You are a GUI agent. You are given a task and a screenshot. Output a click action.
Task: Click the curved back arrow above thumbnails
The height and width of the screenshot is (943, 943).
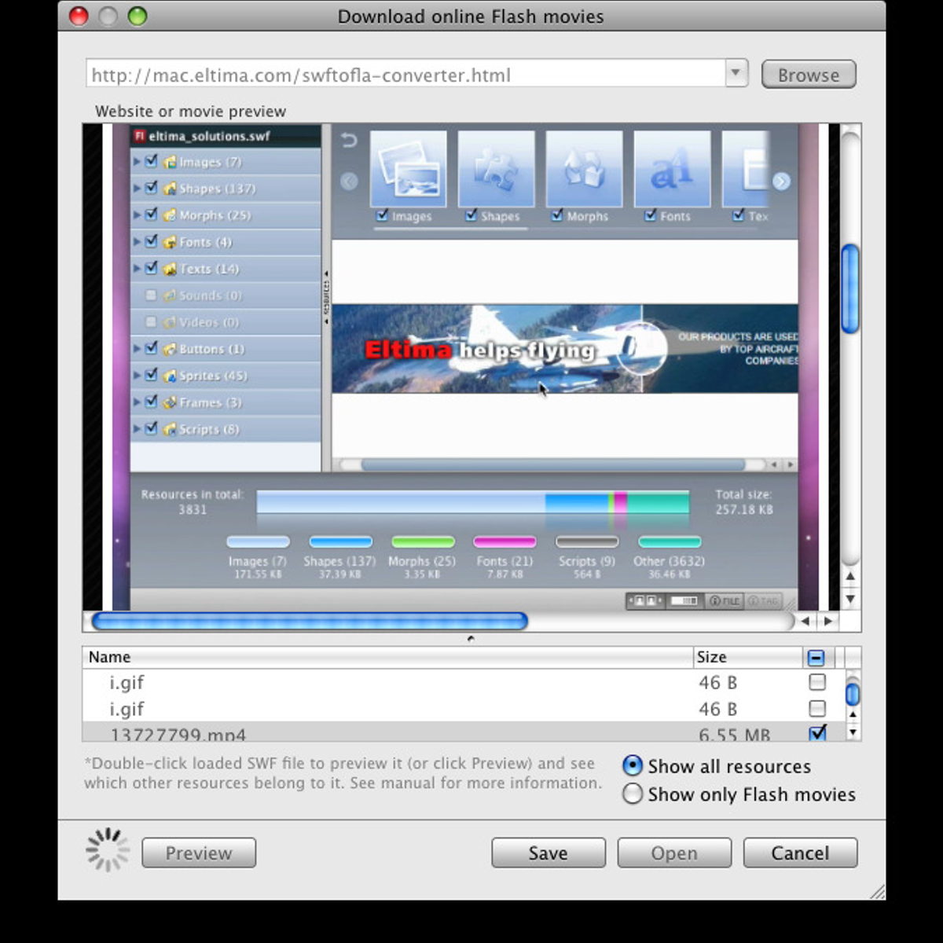349,140
